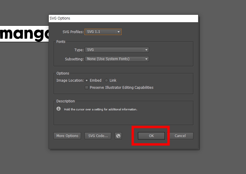This screenshot has width=246, height=174.
Task: Click the SVG Profiles label
Action: tap(73, 32)
